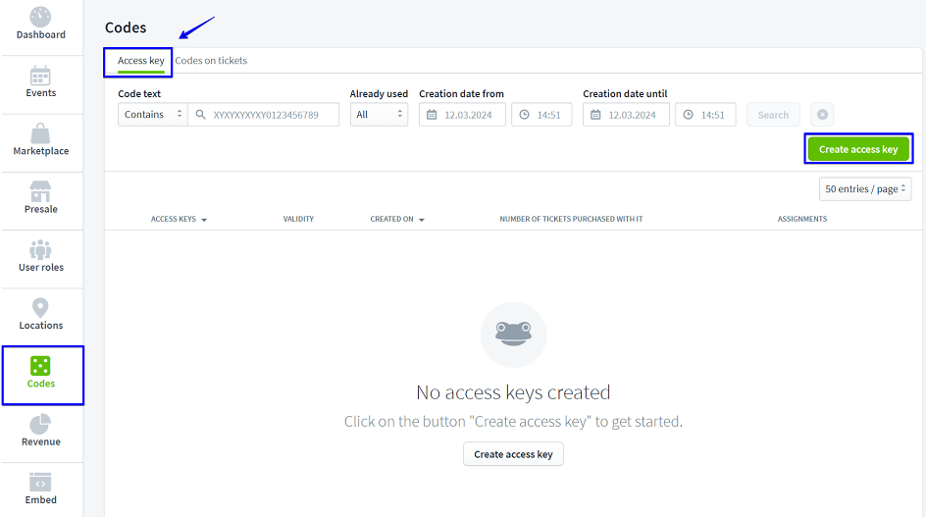926x517 pixels.
Task: Click the Codes dice icon
Action: click(40, 366)
